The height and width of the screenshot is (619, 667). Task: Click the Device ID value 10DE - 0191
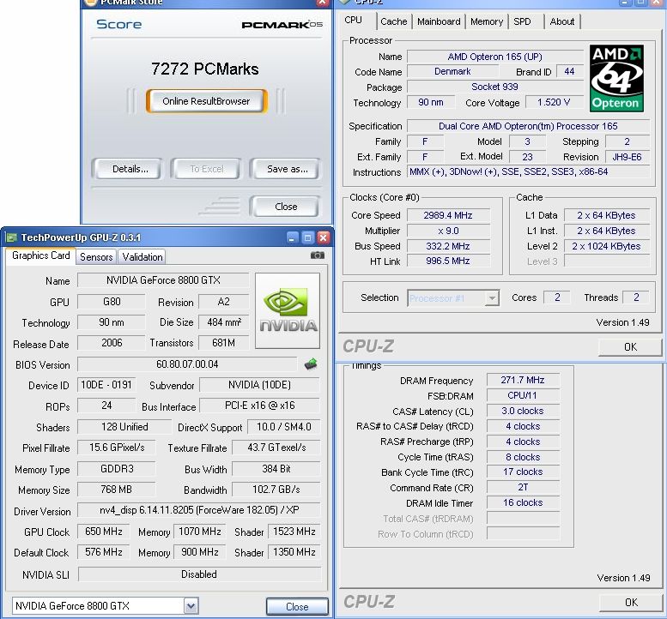[x=106, y=385]
